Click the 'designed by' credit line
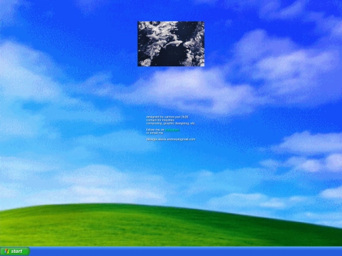The image size is (342, 256). click(x=167, y=117)
